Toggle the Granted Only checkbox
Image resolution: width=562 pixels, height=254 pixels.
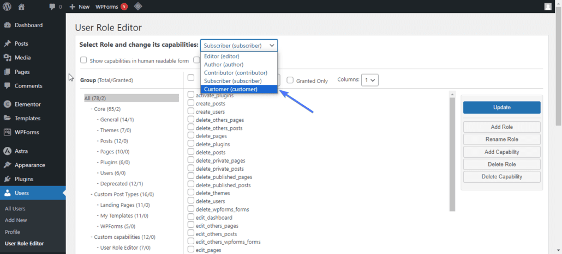(x=290, y=80)
